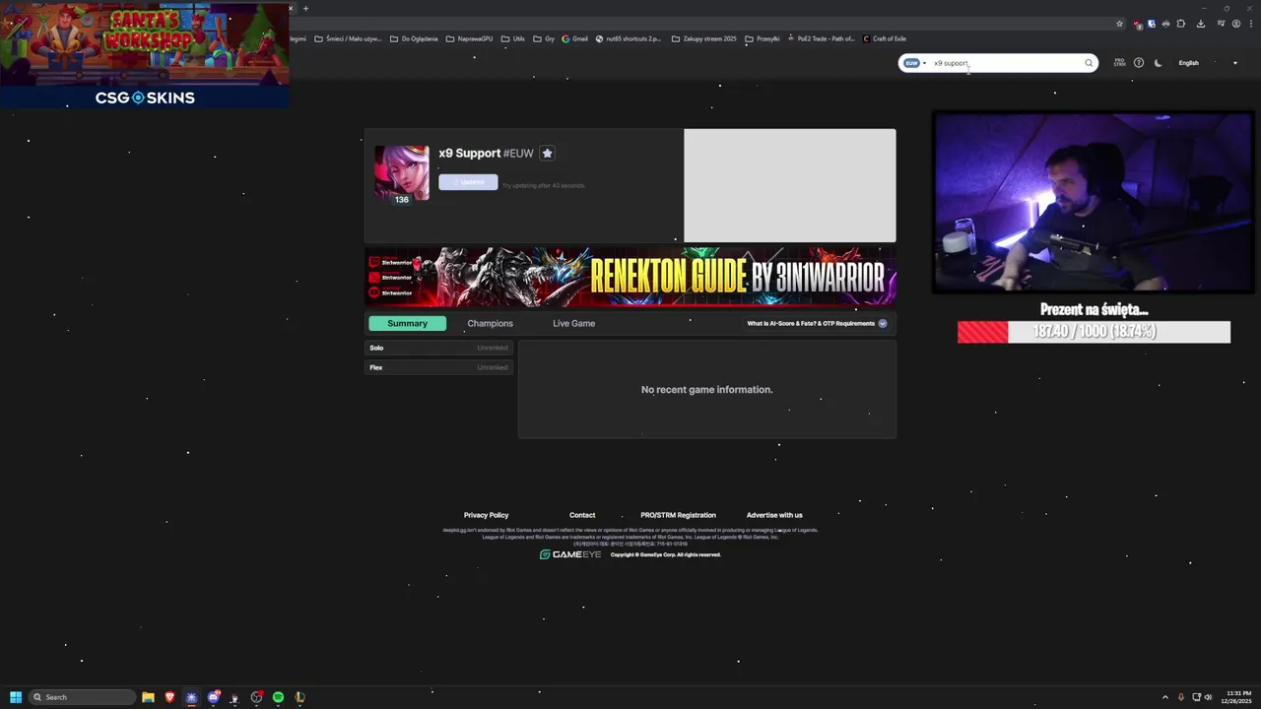
Task: Click the CSG Skins Santa's Workshop ad
Action: tap(145, 54)
